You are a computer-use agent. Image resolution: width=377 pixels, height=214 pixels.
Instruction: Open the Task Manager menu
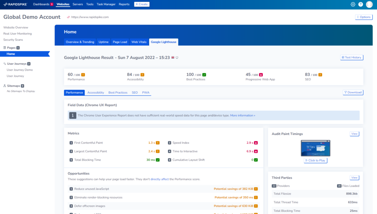pos(106,4)
